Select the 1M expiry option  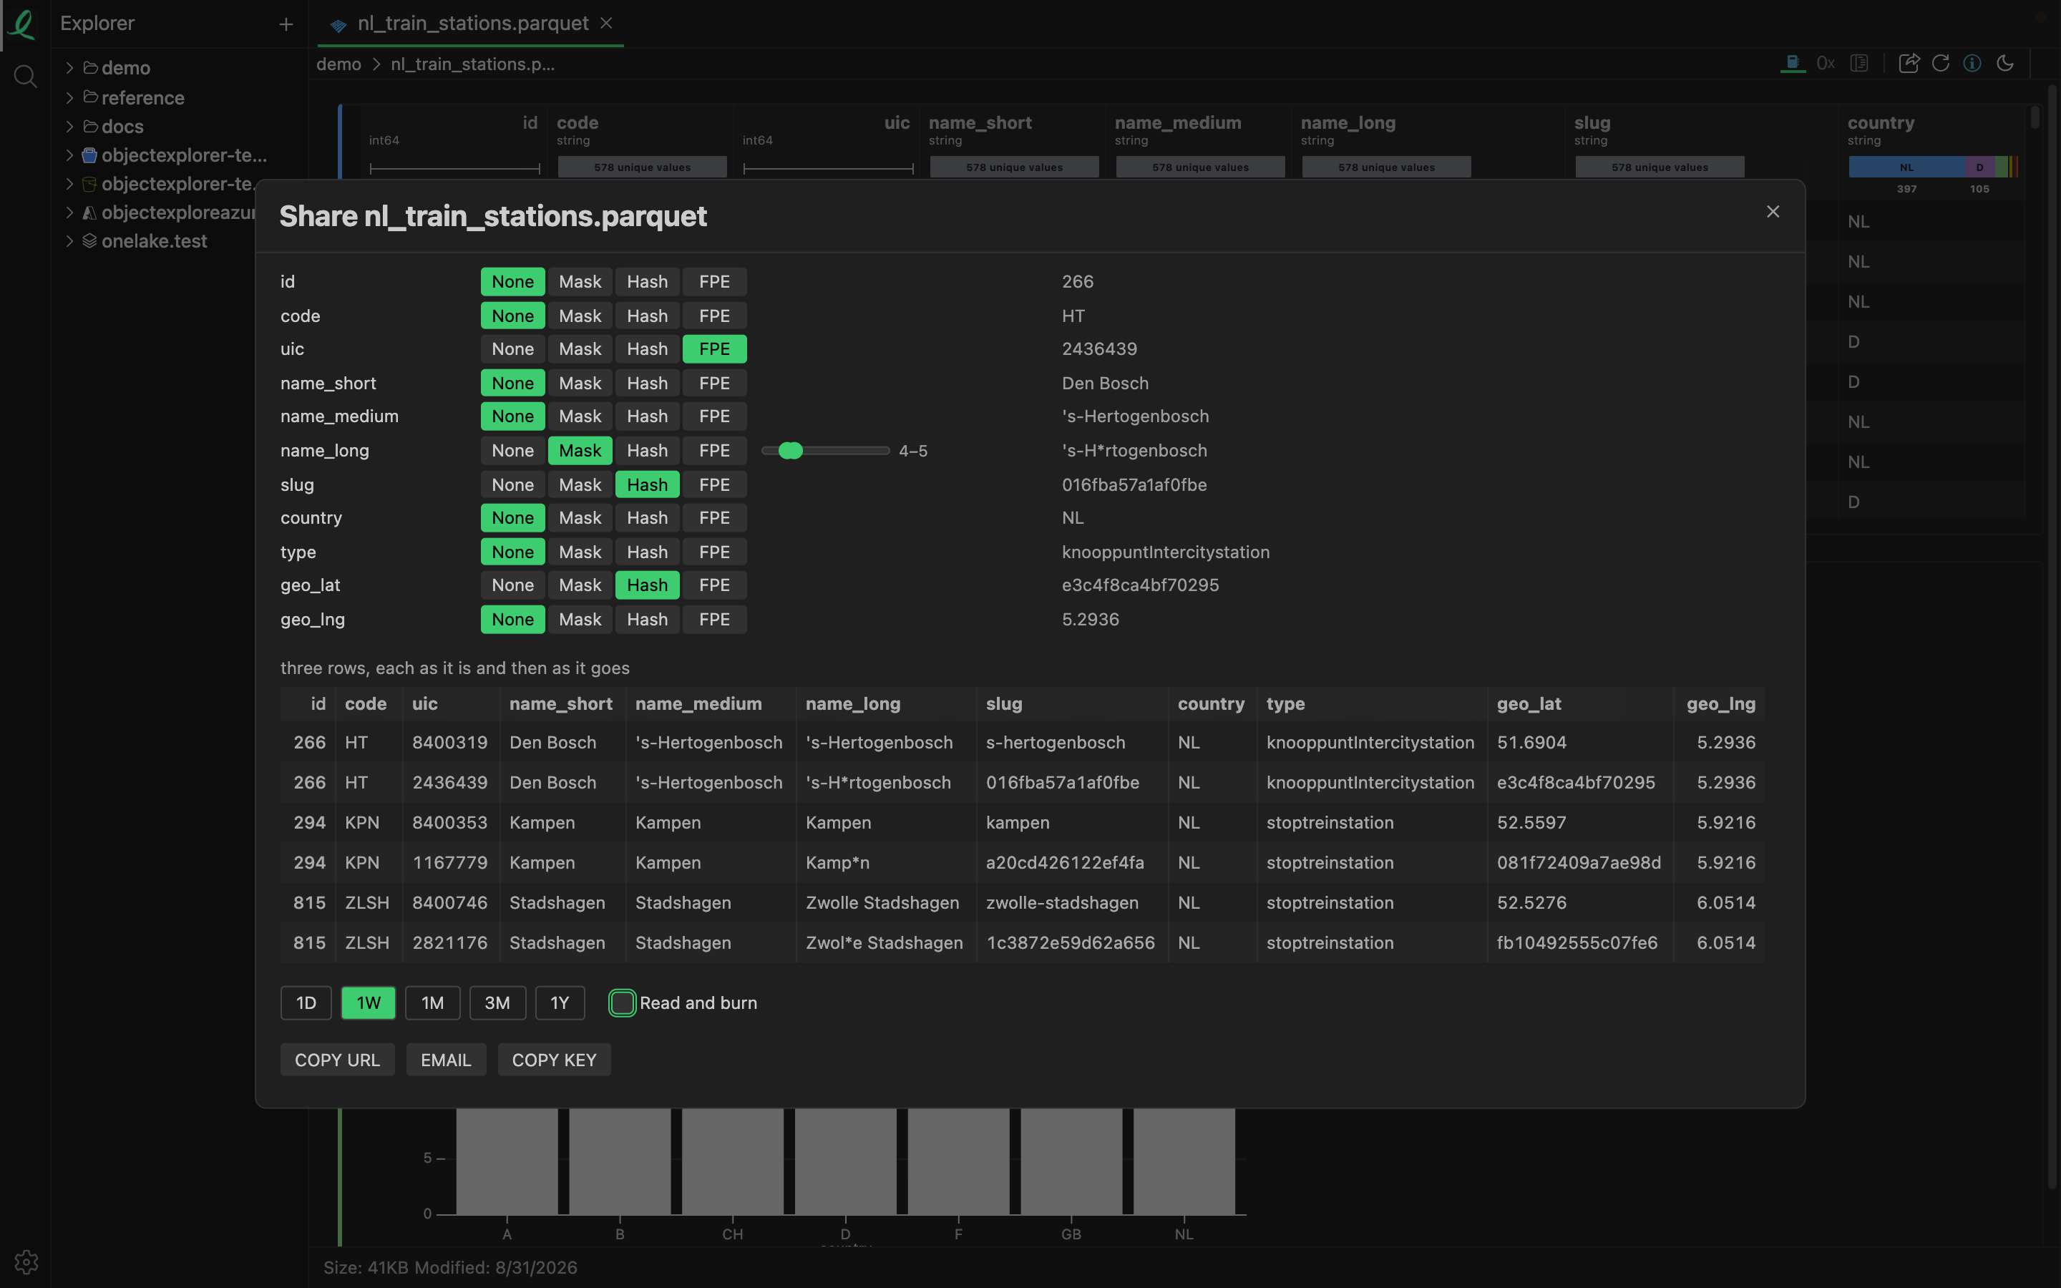433,1002
